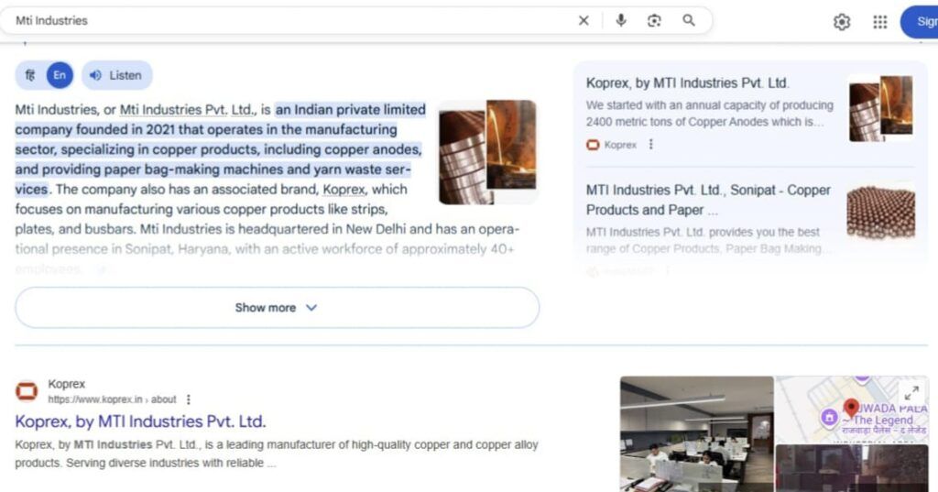Open the Koprex by MTI Industries result link

pyautogui.click(x=140, y=421)
